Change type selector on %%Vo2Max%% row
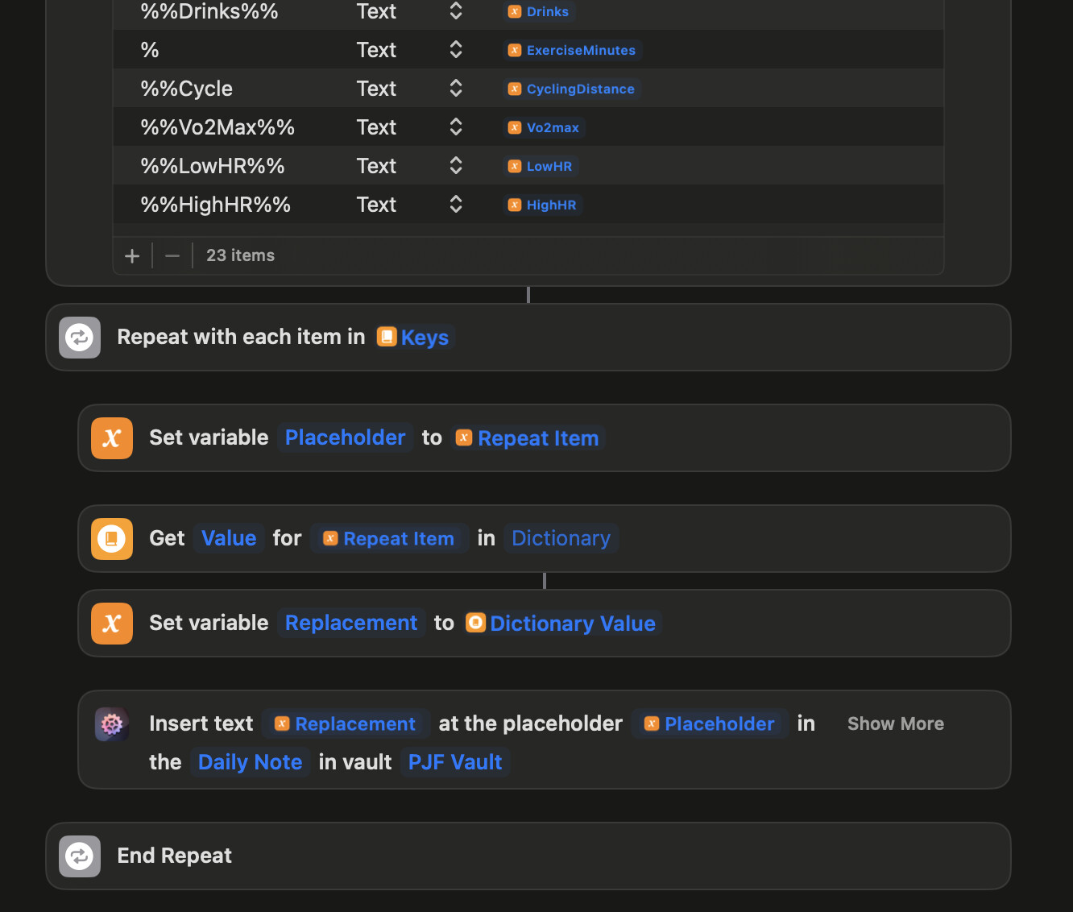This screenshot has height=912, width=1073. 455,127
